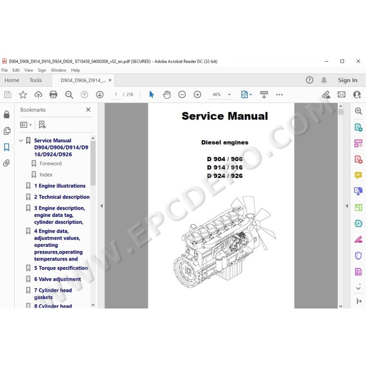Open the Foreword bookmark
366x366 pixels.
pos(50,163)
